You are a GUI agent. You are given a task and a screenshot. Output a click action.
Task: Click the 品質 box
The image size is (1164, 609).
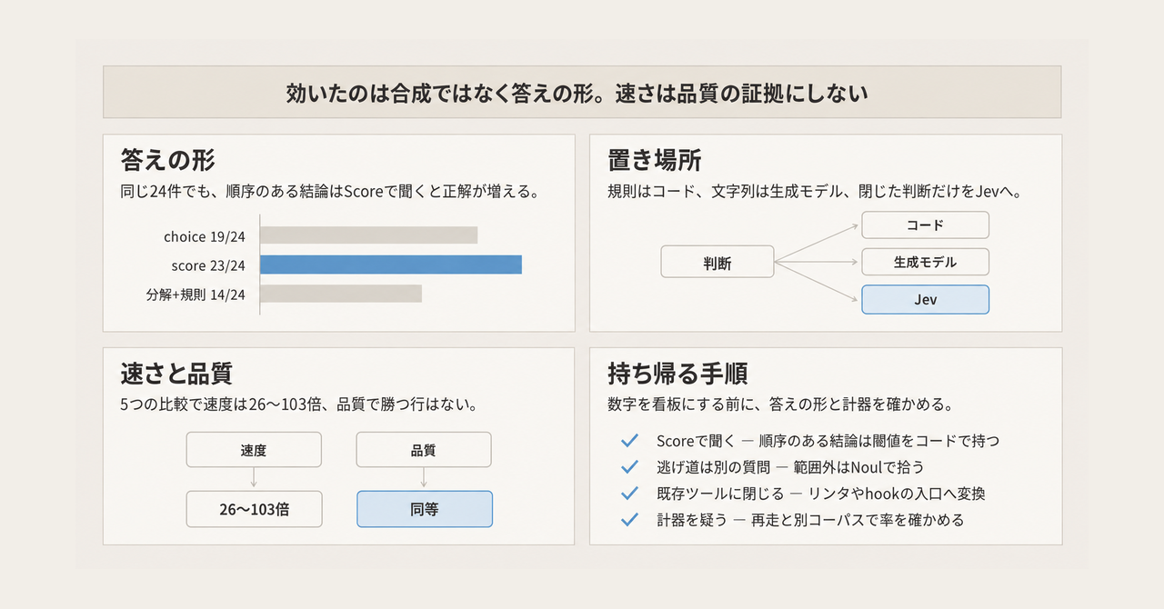[424, 450]
